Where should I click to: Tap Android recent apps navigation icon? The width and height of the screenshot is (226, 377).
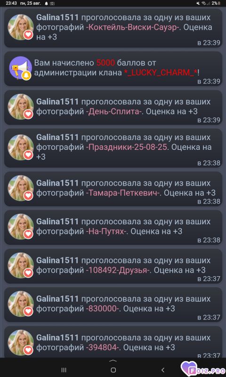point(64,370)
